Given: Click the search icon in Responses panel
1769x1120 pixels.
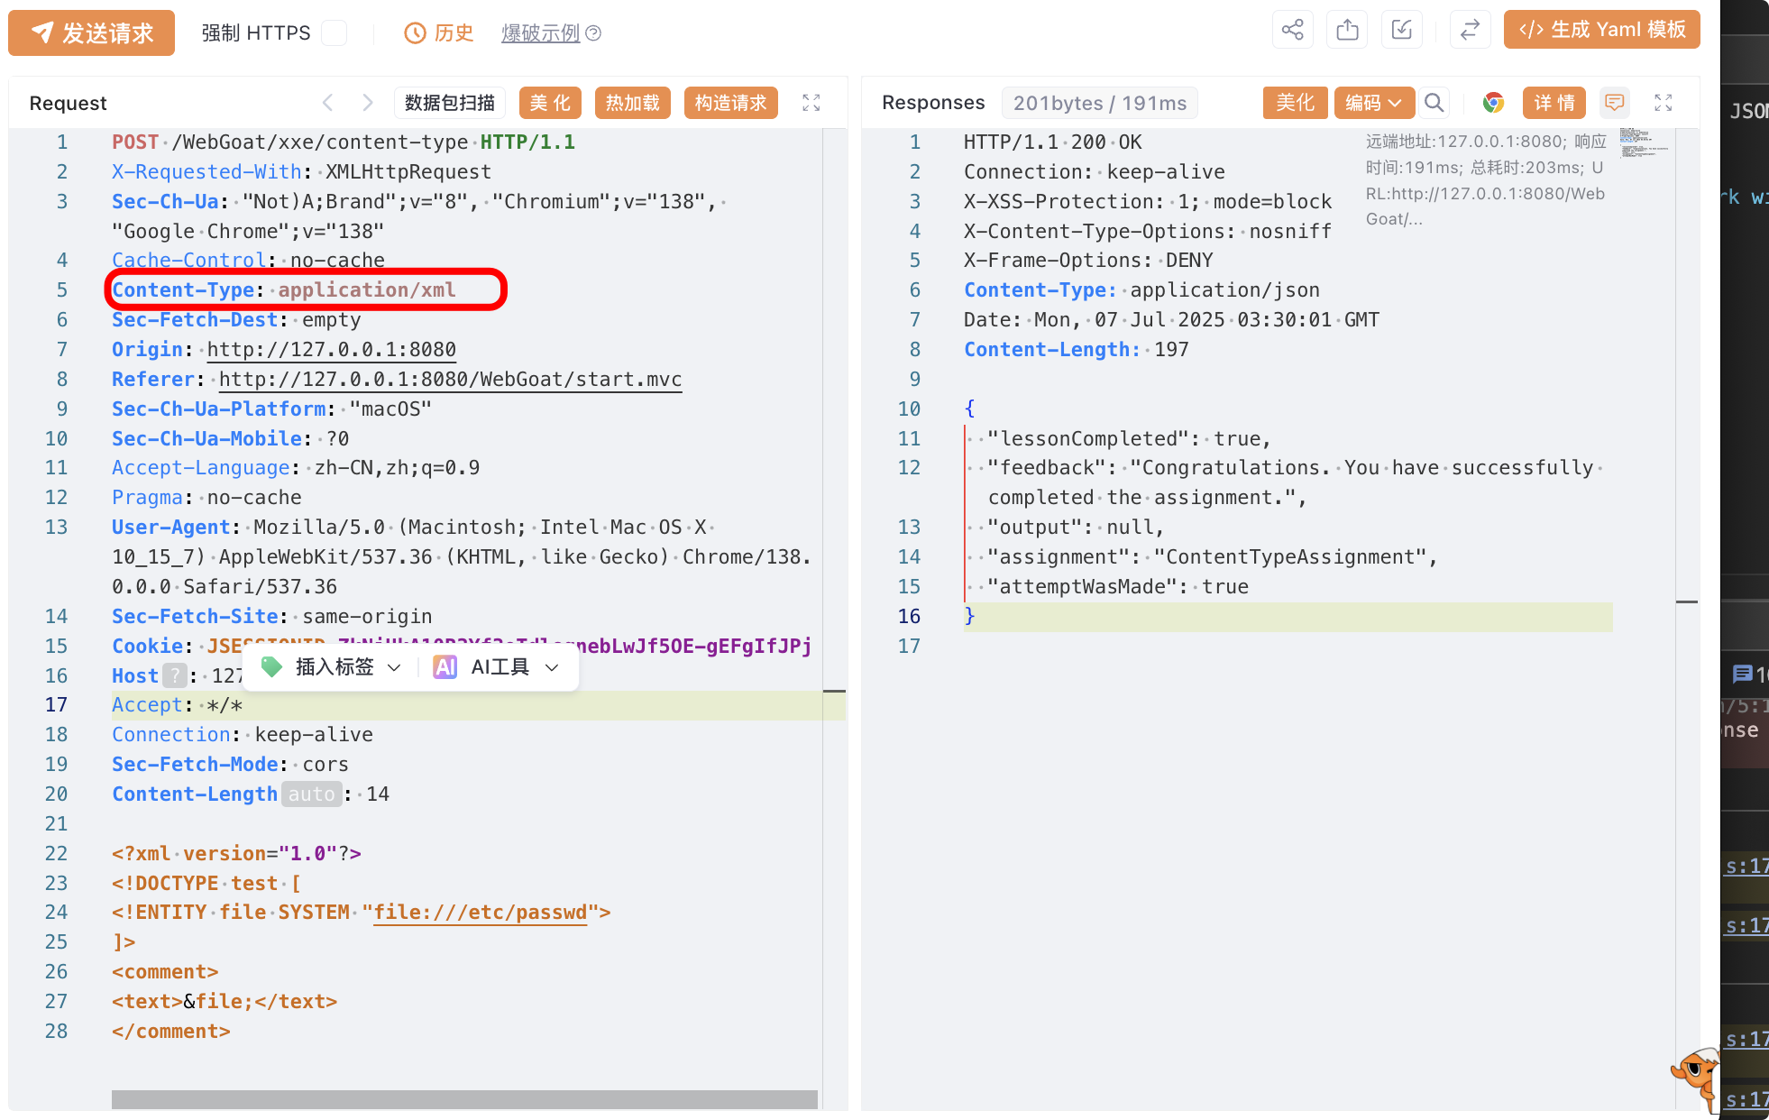Looking at the screenshot, I should point(1434,103).
